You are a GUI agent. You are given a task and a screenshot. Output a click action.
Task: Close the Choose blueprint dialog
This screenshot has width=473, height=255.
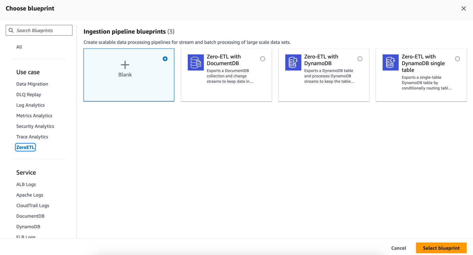click(x=464, y=9)
